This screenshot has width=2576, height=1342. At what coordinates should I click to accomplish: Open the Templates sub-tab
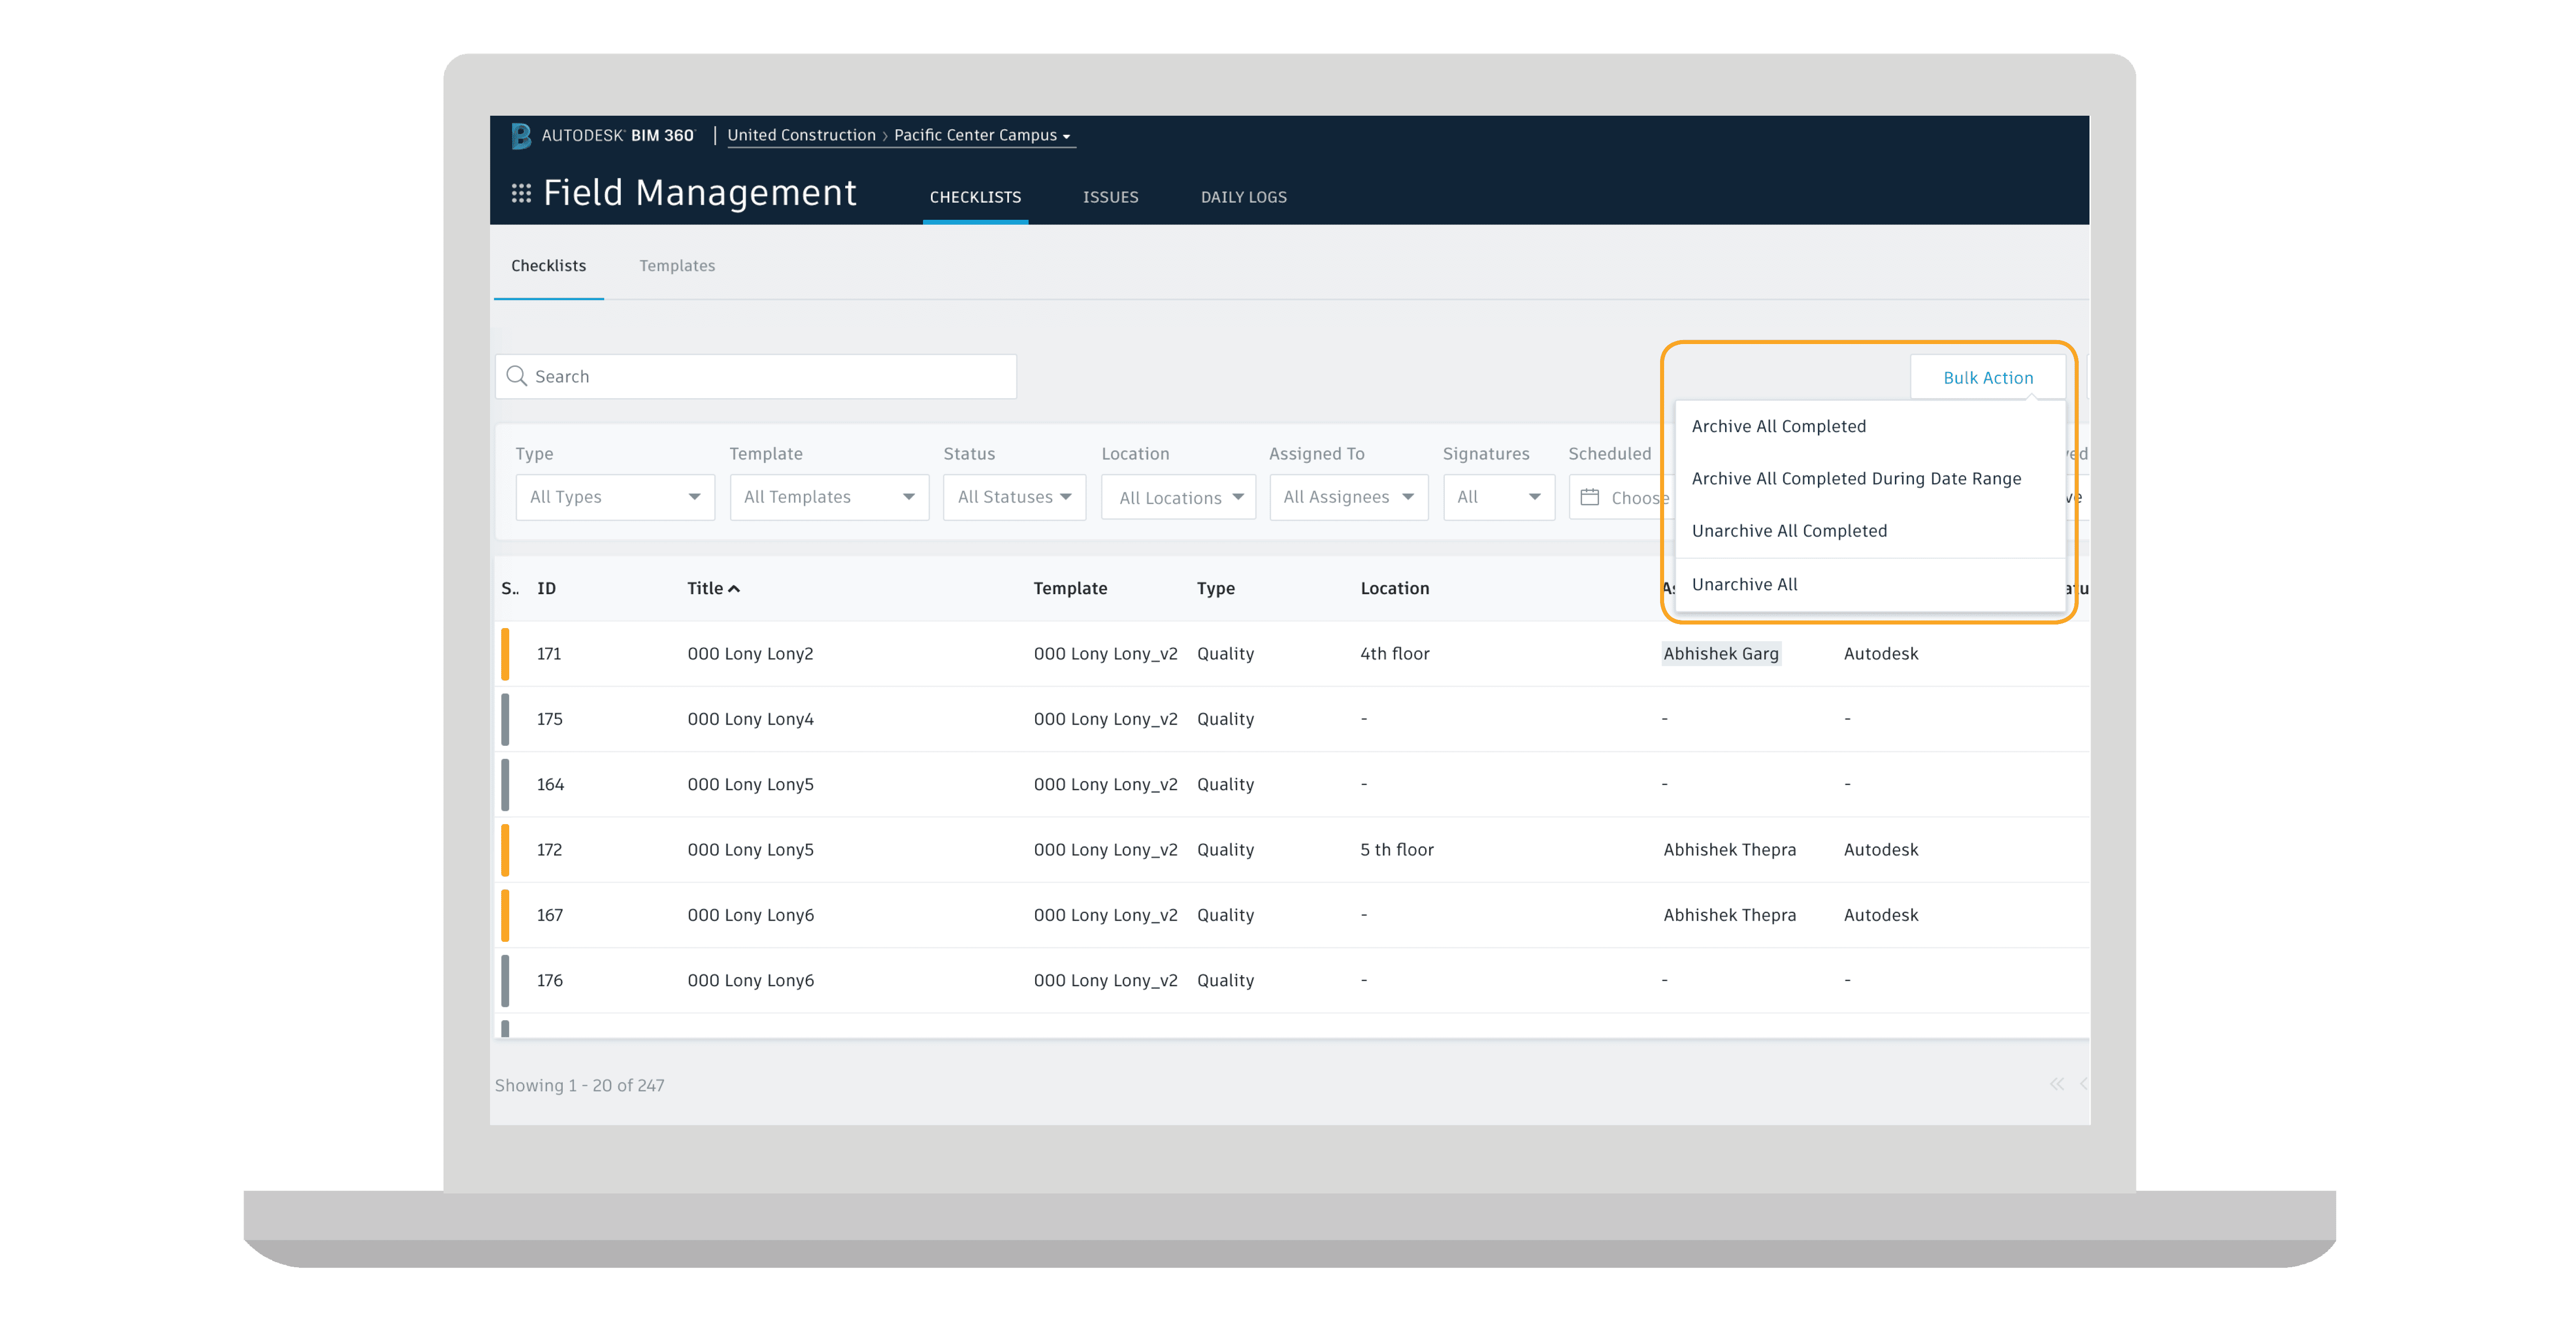pyautogui.click(x=677, y=266)
